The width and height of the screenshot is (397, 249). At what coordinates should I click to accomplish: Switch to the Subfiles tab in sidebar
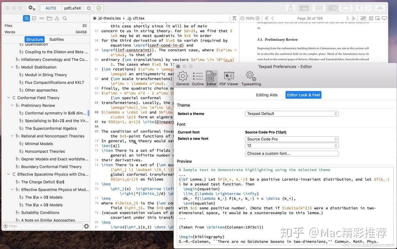[57, 39]
